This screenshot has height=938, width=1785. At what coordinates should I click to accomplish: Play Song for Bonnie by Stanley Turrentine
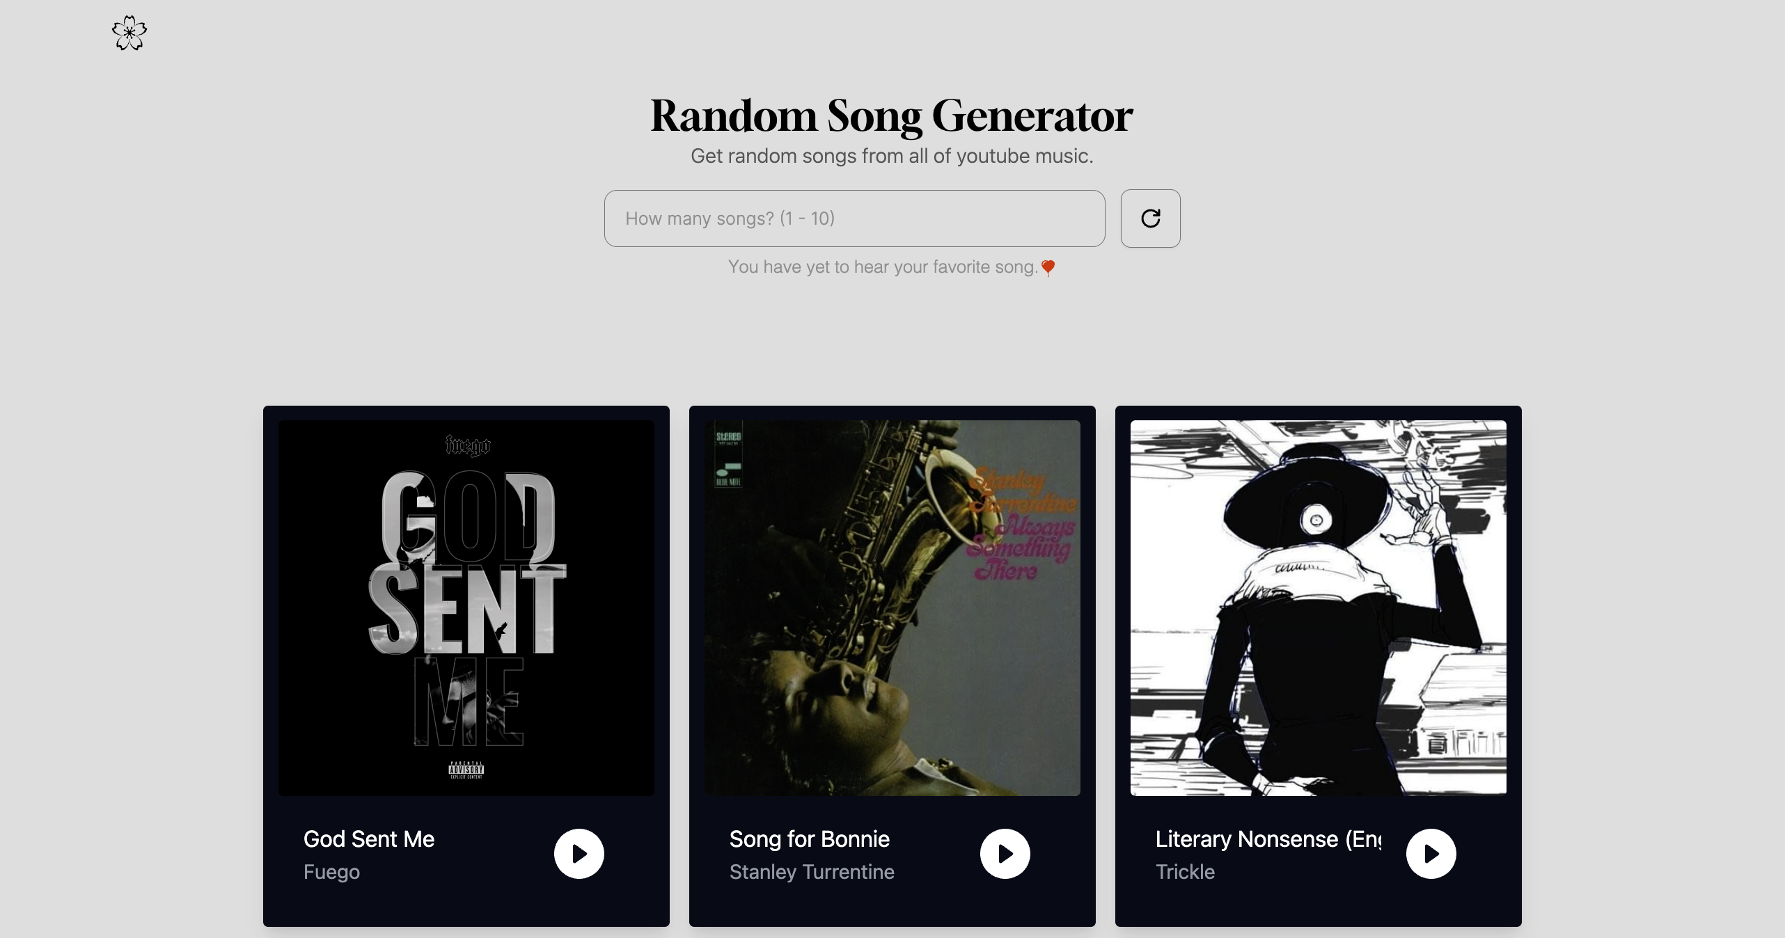point(1005,854)
